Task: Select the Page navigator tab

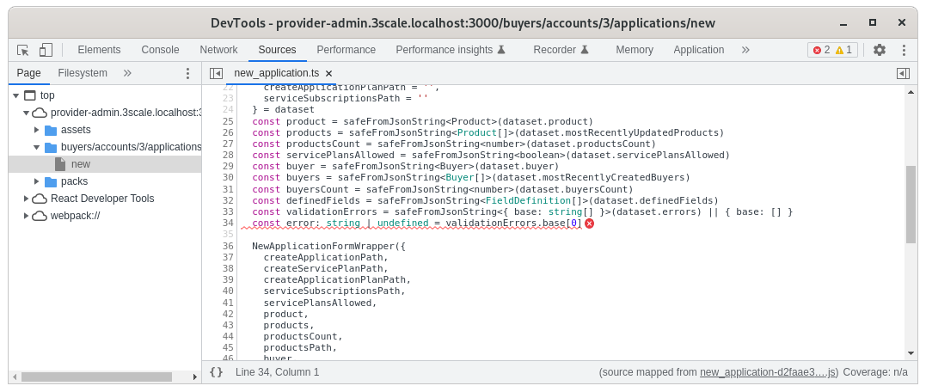Action: tap(29, 73)
